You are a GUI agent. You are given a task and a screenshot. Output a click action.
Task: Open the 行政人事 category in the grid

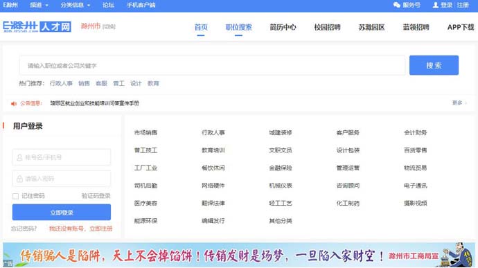[x=213, y=133]
